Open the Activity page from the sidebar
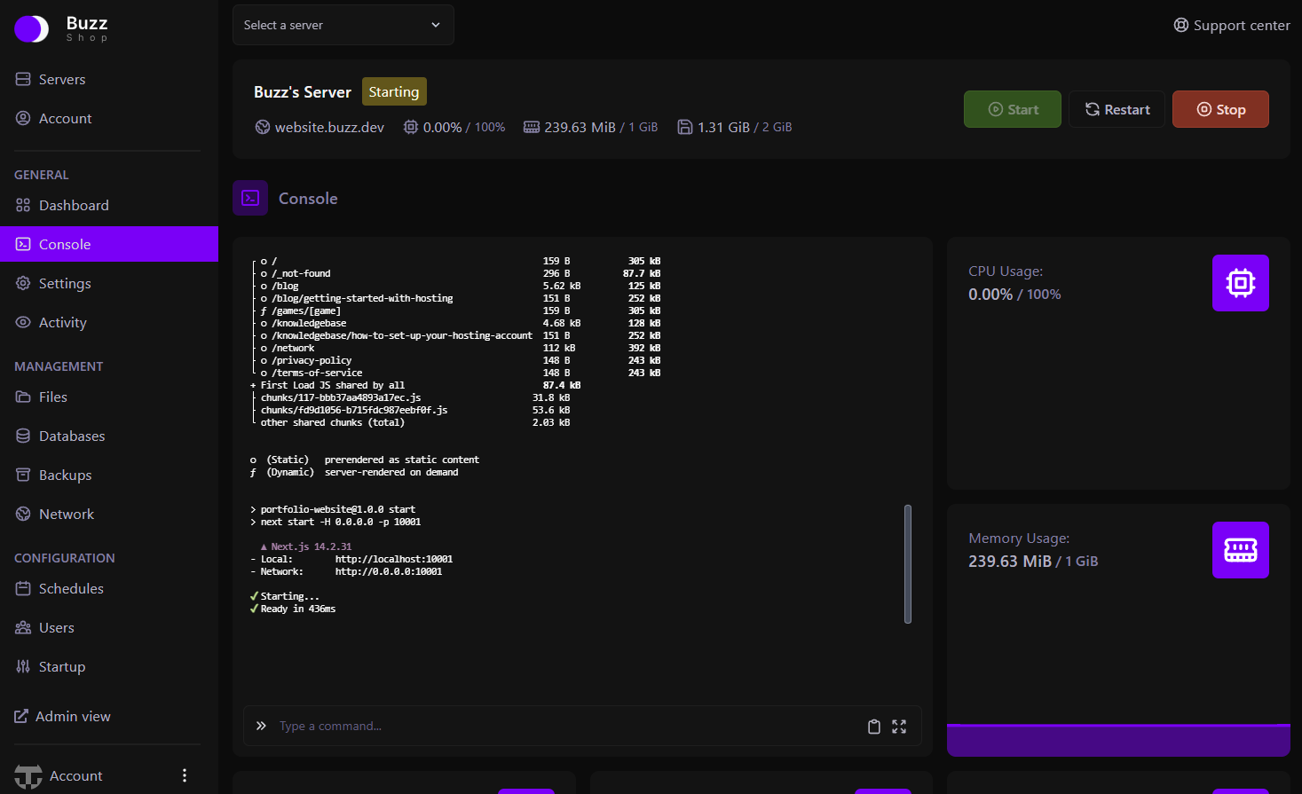This screenshot has width=1302, height=794. pyautogui.click(x=62, y=322)
